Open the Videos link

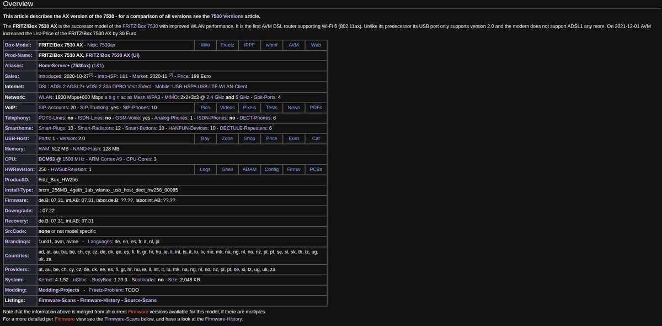tap(227, 108)
